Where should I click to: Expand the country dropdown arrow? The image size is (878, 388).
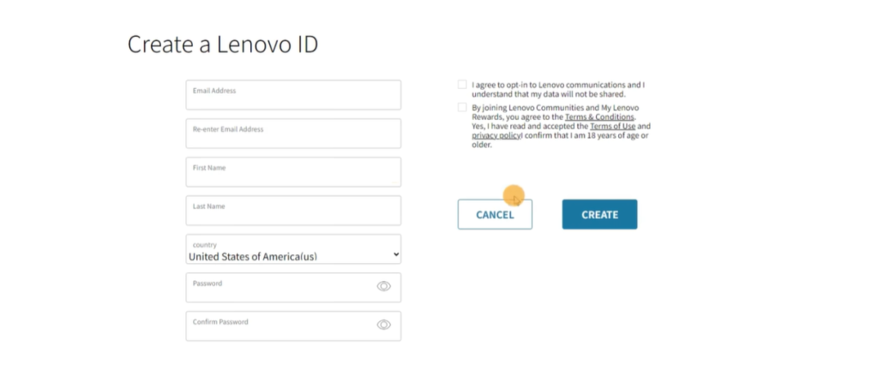tap(395, 254)
